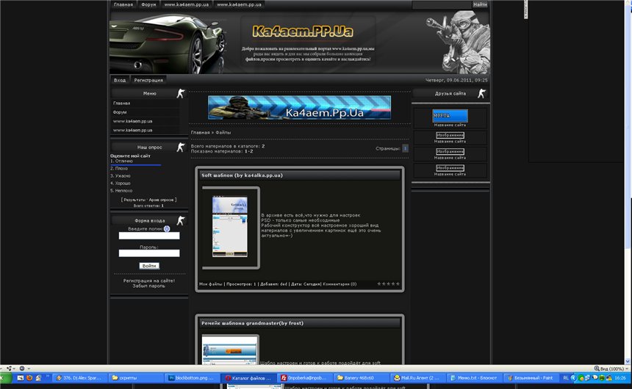
Task: Open the Забыл пароль link
Action: [148, 286]
